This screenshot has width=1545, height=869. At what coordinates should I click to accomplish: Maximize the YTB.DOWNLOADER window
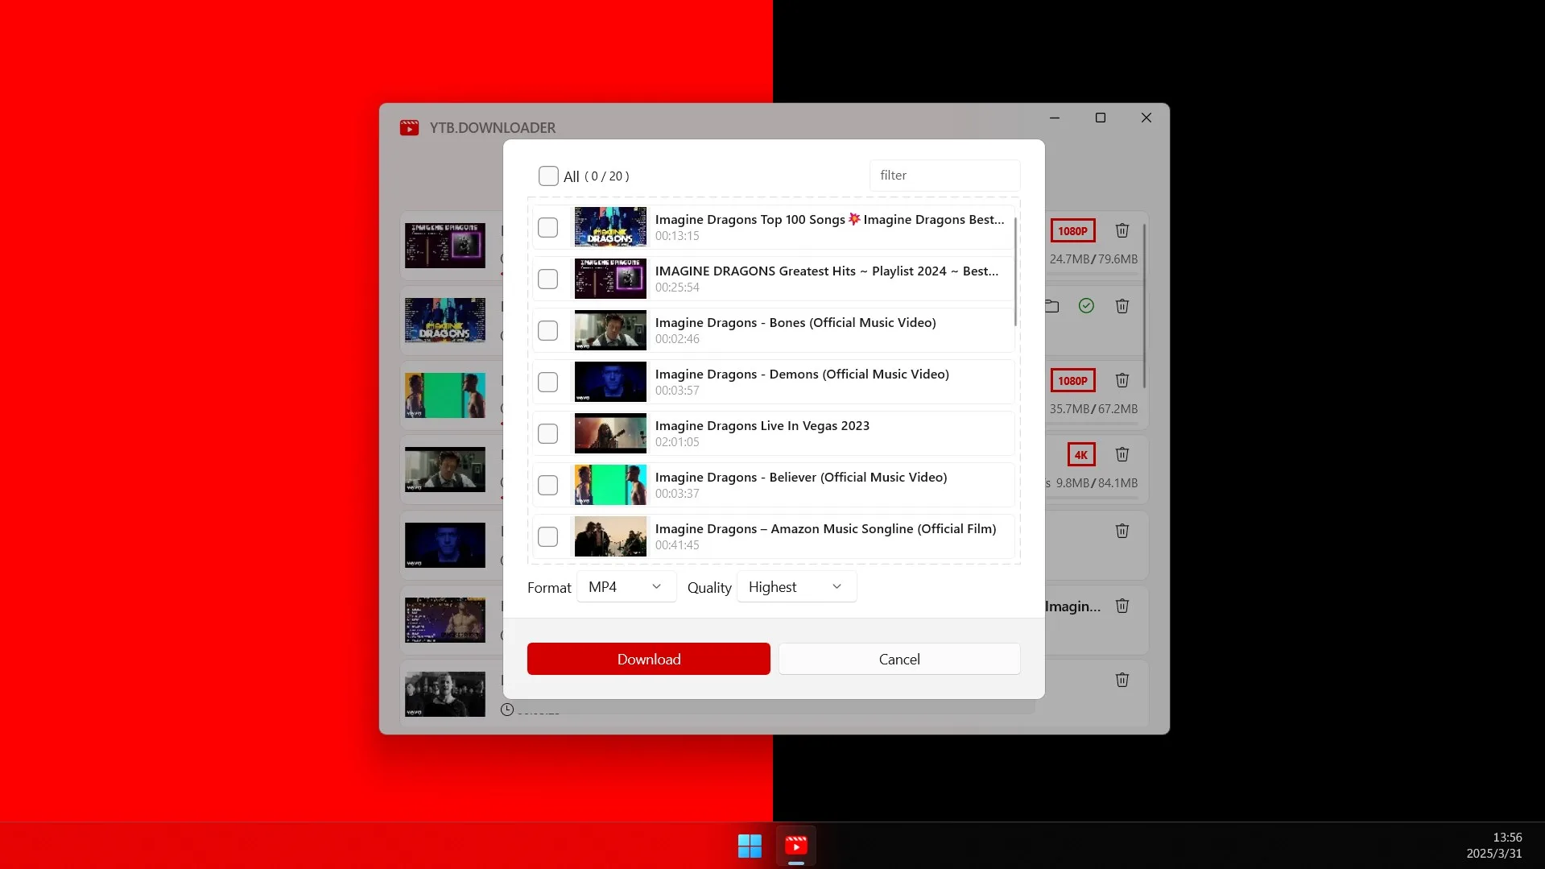(x=1101, y=118)
